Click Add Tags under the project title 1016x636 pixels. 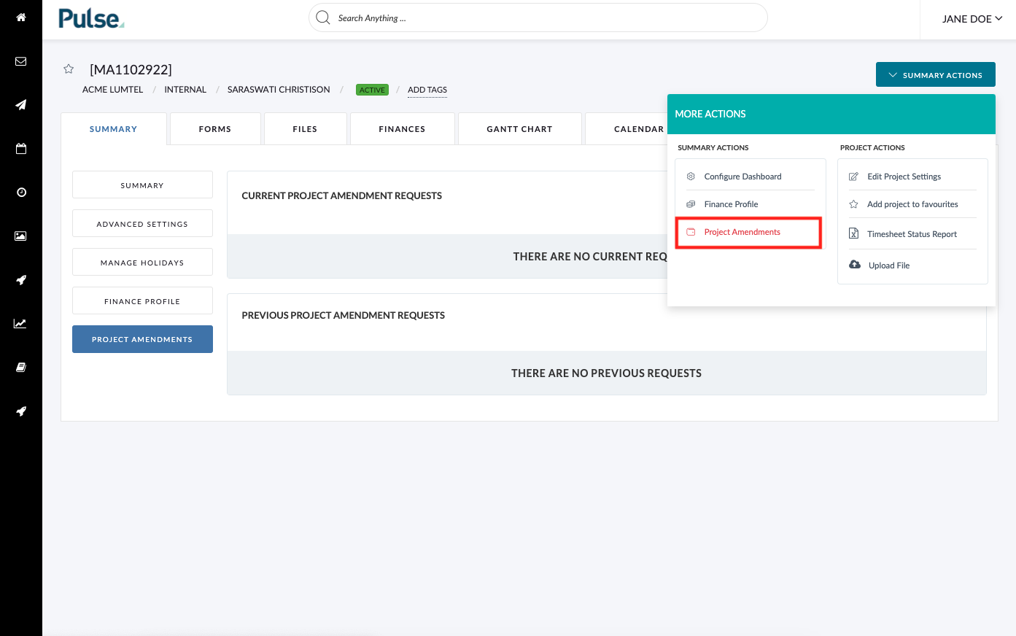tap(427, 90)
